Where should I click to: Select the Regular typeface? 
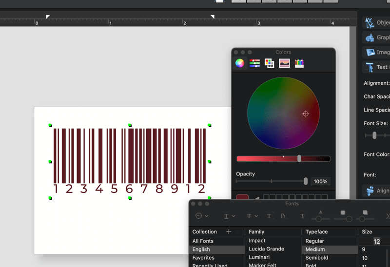click(330, 241)
